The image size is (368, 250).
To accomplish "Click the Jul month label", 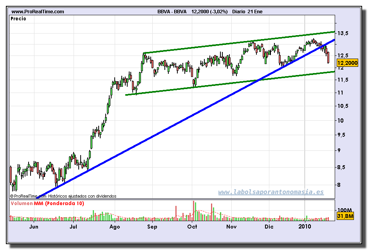I will (74, 227).
